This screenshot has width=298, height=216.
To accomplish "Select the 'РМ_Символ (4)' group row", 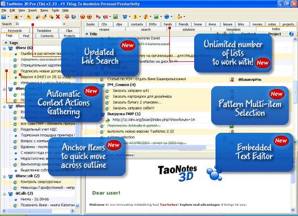I will pyautogui.click(x=121, y=85).
